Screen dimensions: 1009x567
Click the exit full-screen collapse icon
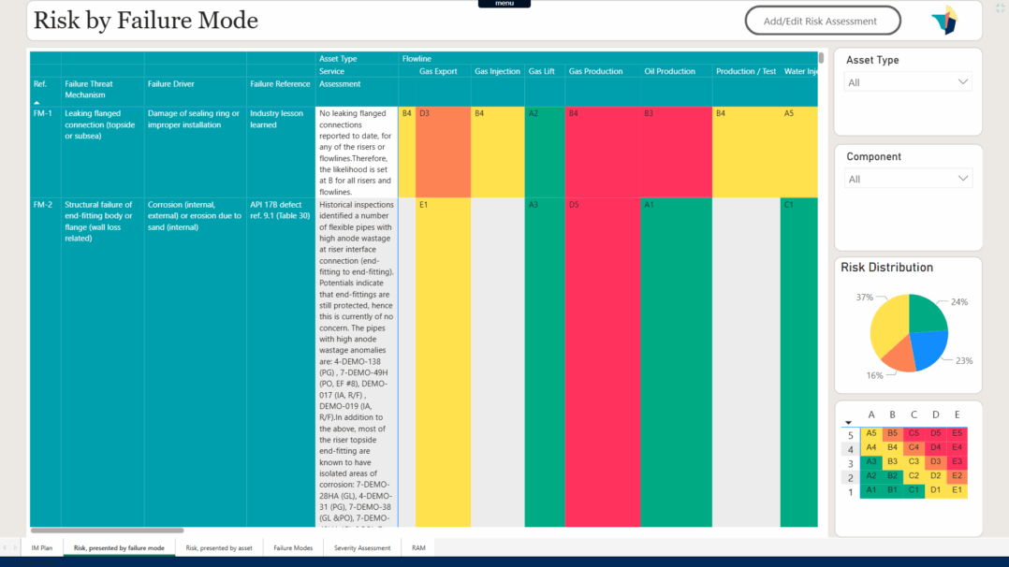point(1000,7)
